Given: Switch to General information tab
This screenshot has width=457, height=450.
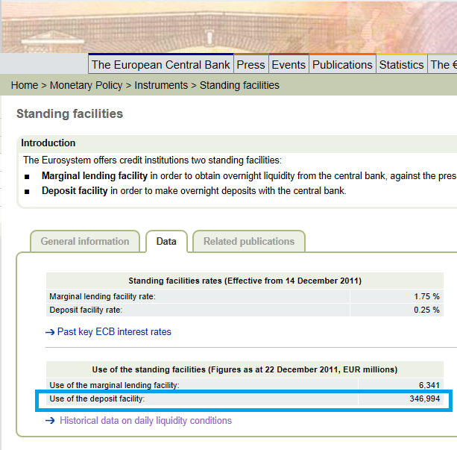Looking at the screenshot, I should 85,241.
